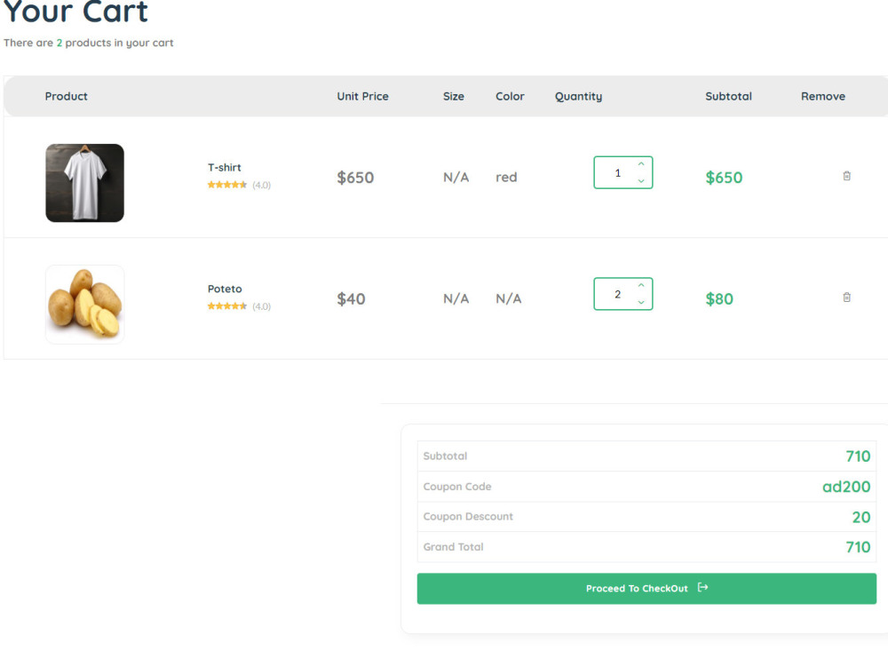Click the coupon code value ad200

(x=846, y=487)
